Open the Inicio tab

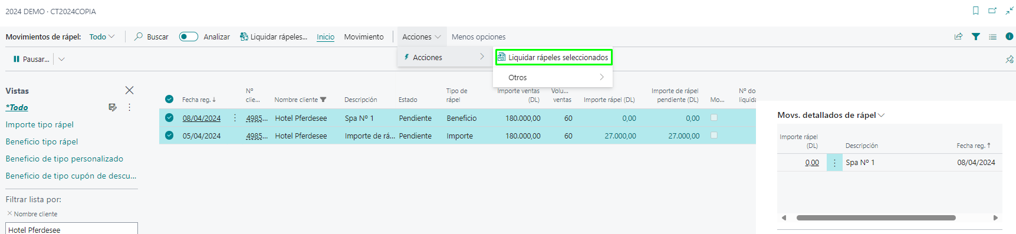(325, 37)
